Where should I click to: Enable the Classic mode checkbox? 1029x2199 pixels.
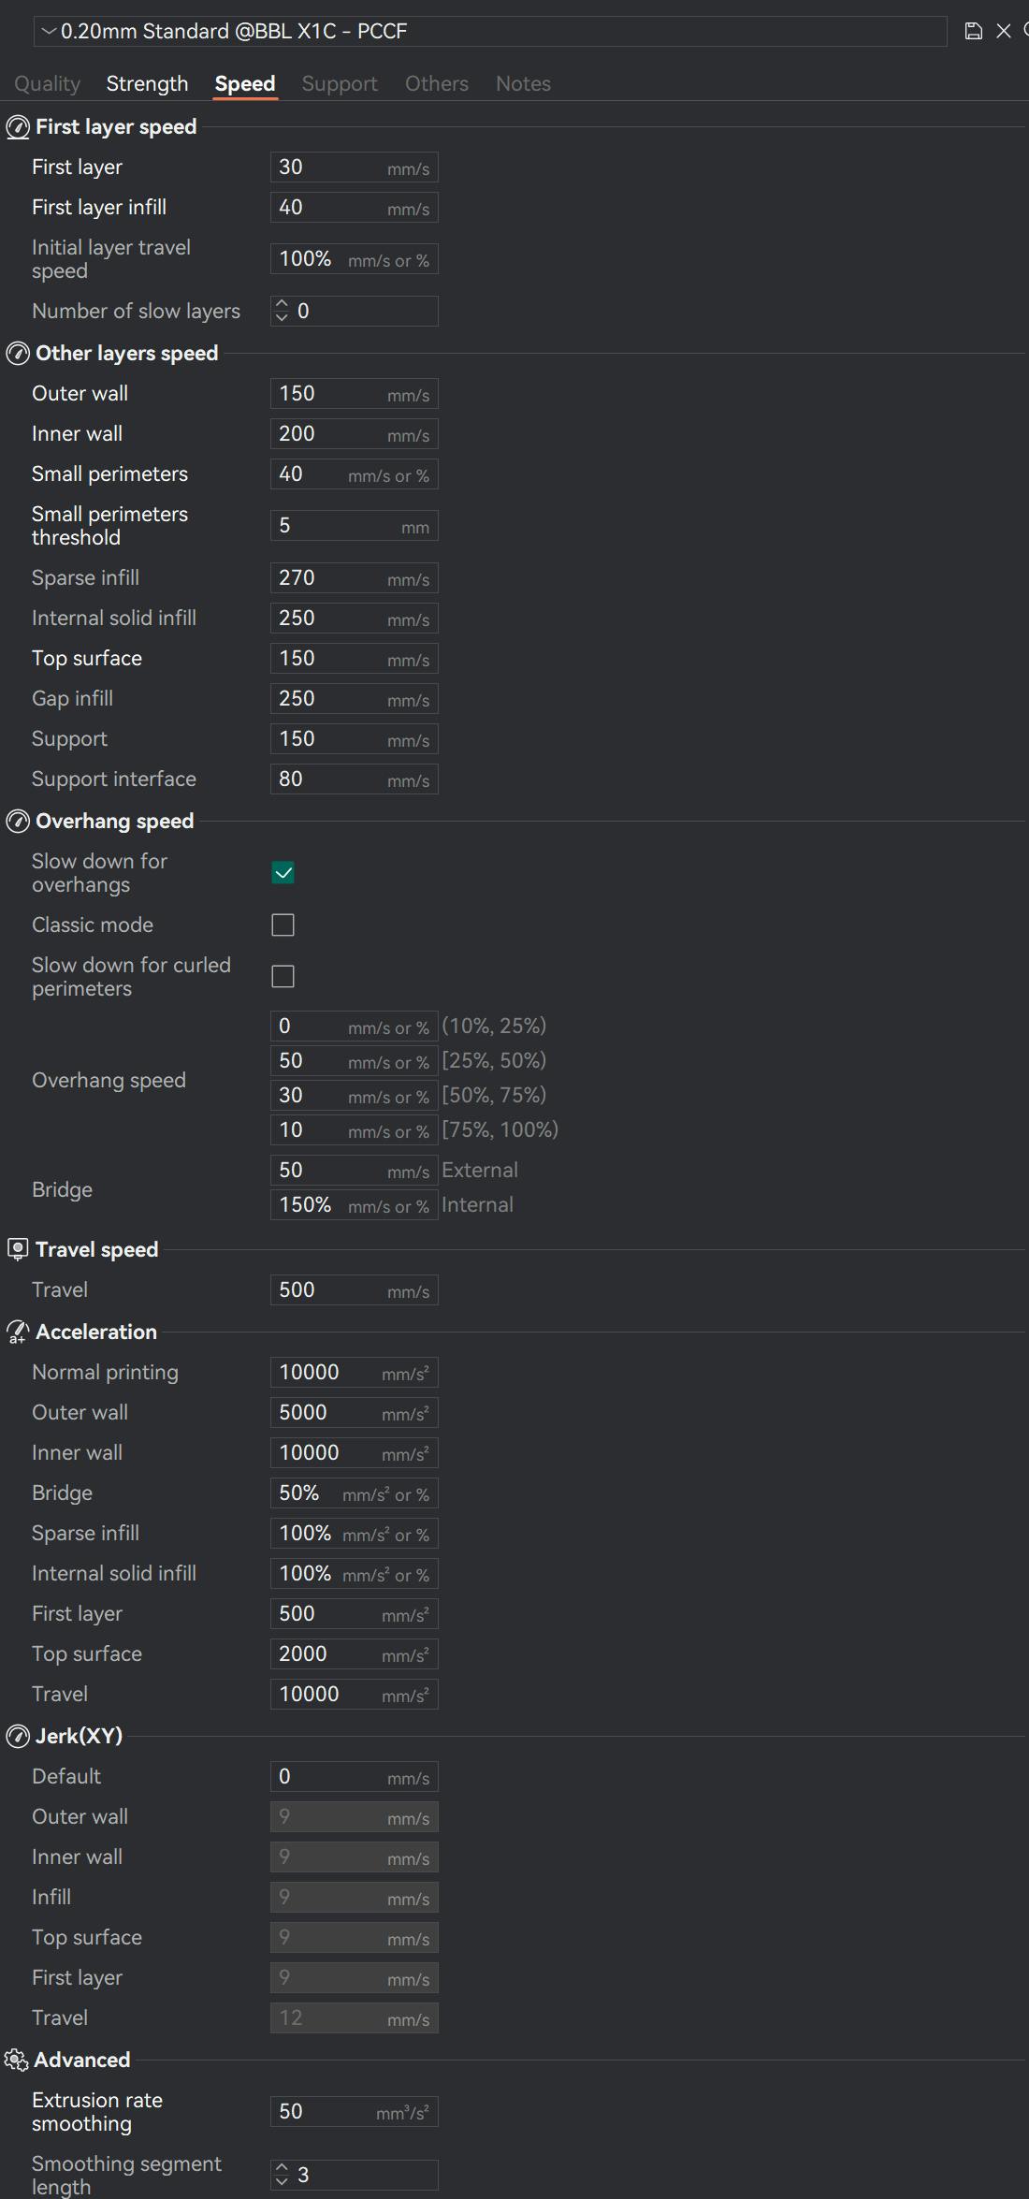point(283,925)
